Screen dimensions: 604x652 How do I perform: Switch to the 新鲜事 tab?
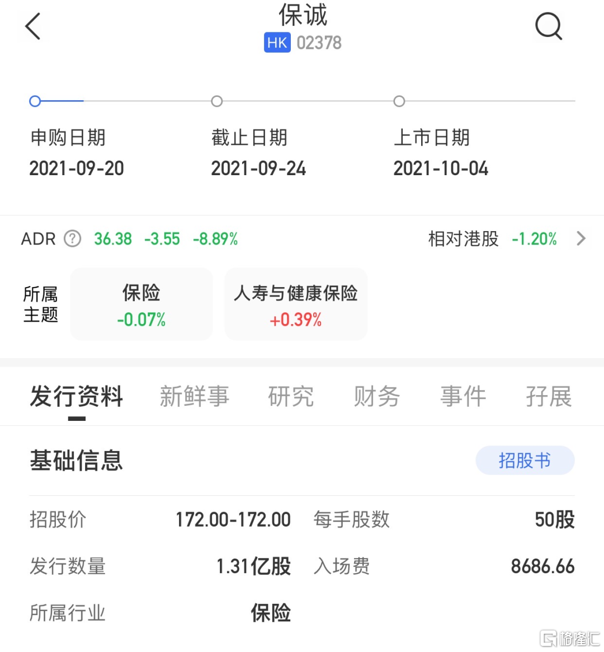(194, 397)
